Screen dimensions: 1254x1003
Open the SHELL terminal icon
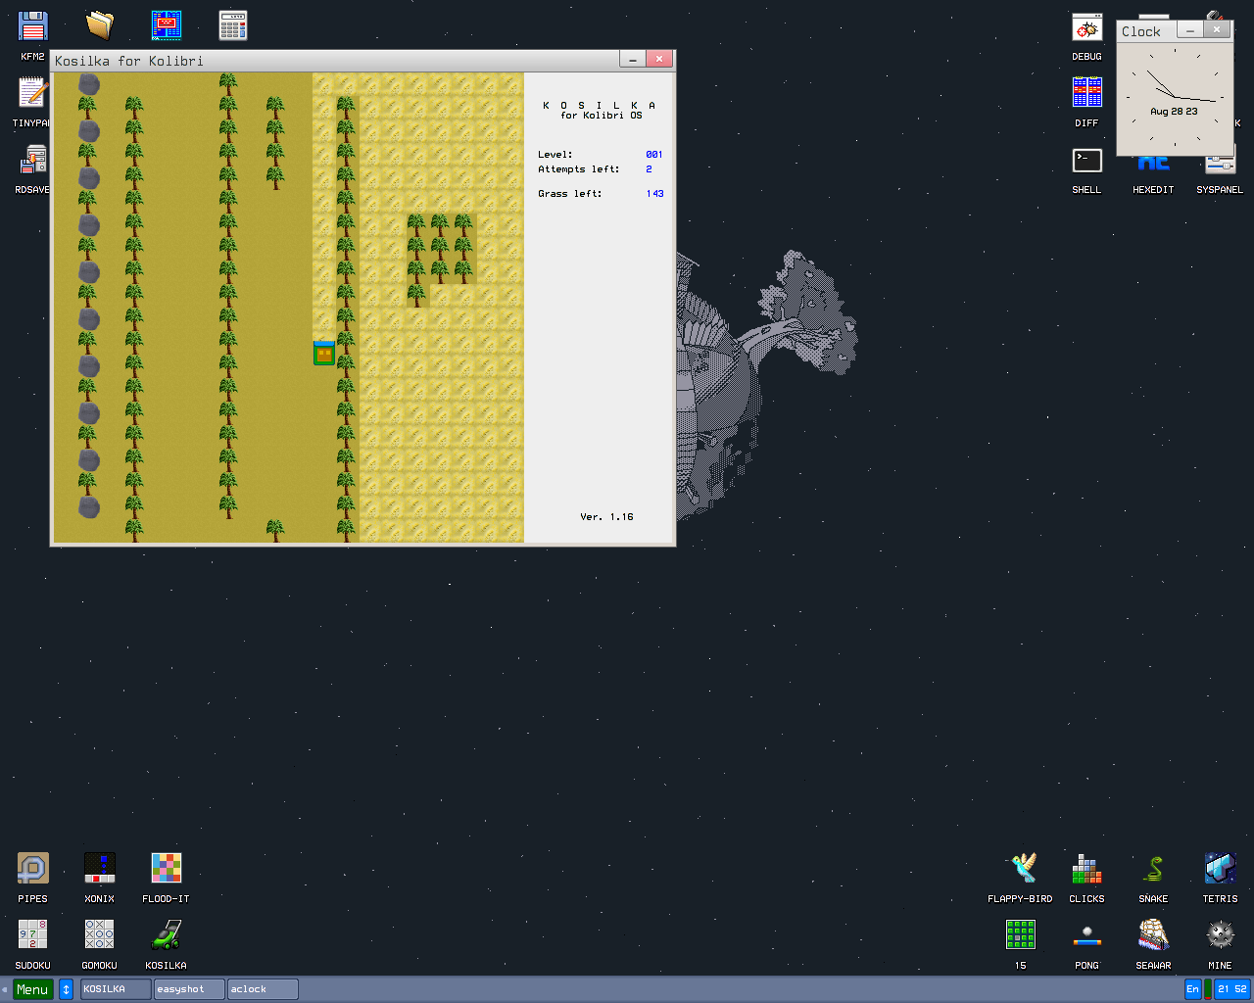tap(1086, 161)
